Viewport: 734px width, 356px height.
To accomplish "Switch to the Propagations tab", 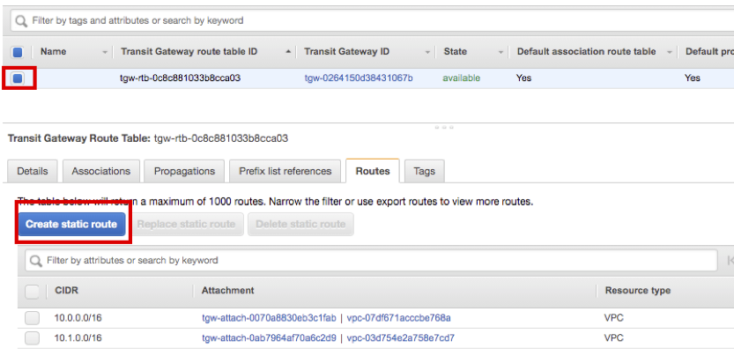I will click(184, 171).
